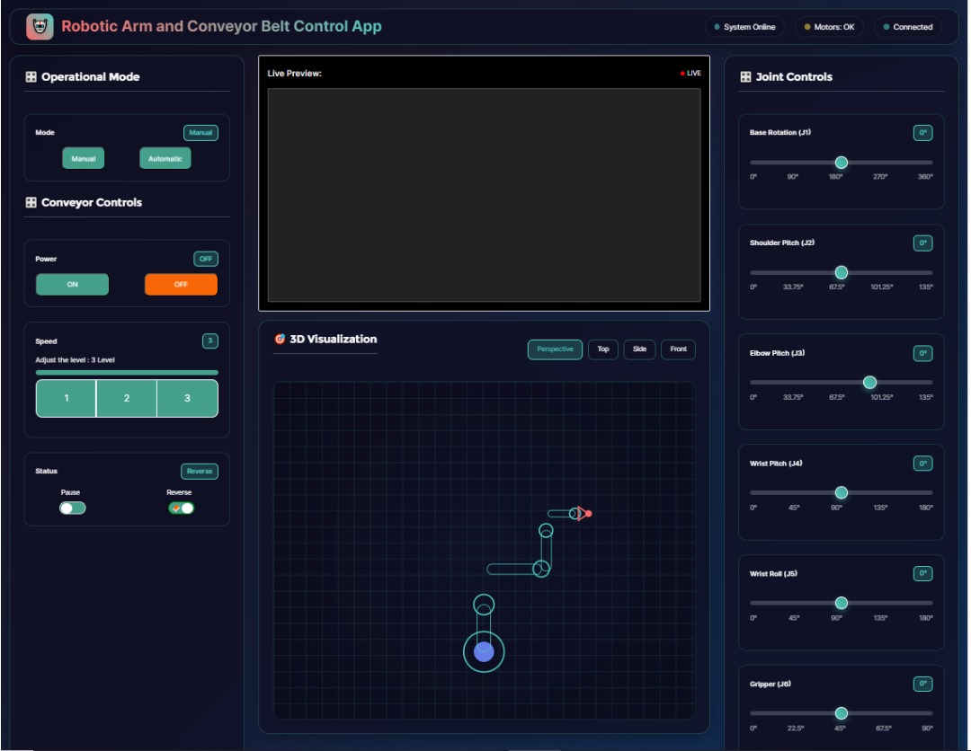Screen dimensions: 971x751
Task: Turn conveyor power ON
Action: click(x=72, y=285)
